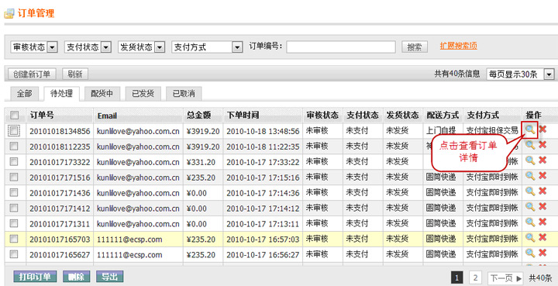
Task: Select the 待处理 tab
Action: click(x=61, y=94)
